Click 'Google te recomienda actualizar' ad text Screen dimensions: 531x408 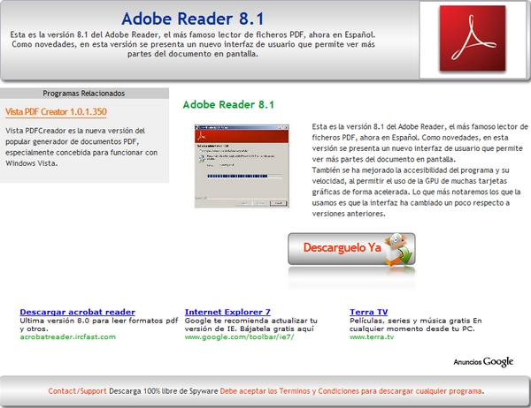[x=251, y=324]
